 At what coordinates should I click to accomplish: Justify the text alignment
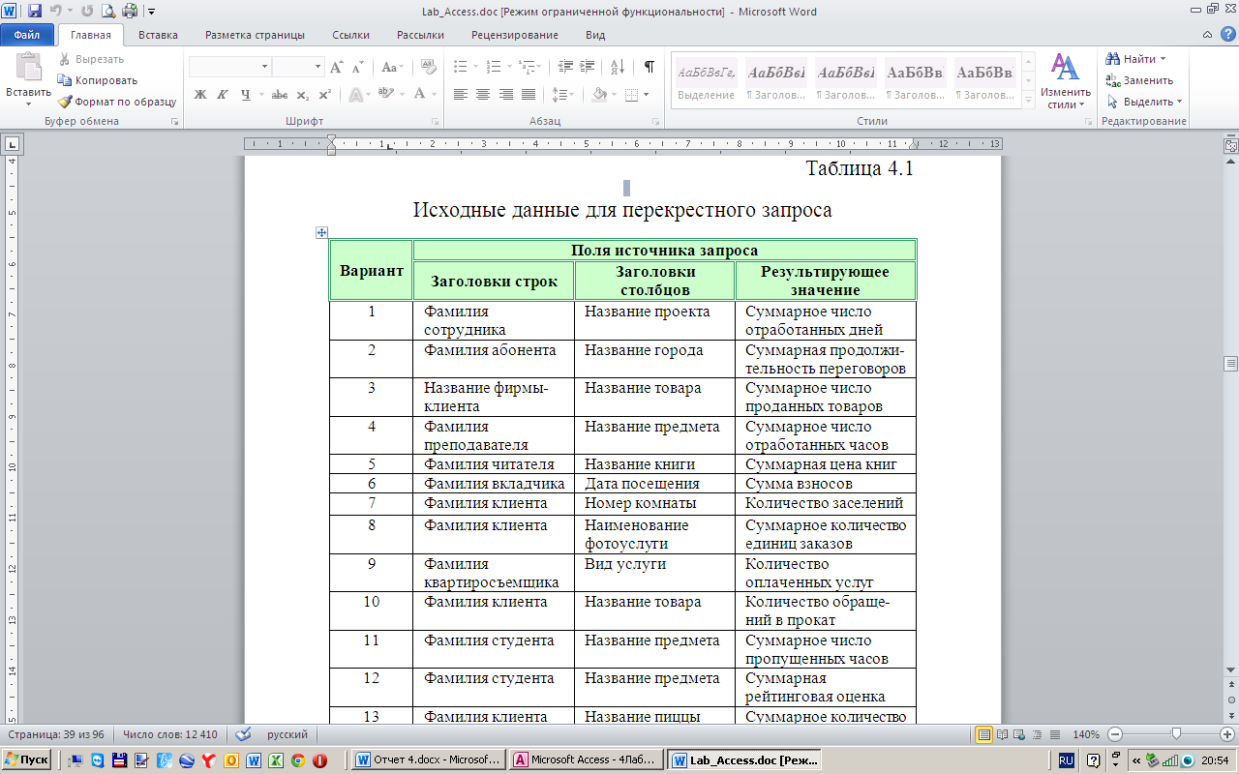click(529, 95)
